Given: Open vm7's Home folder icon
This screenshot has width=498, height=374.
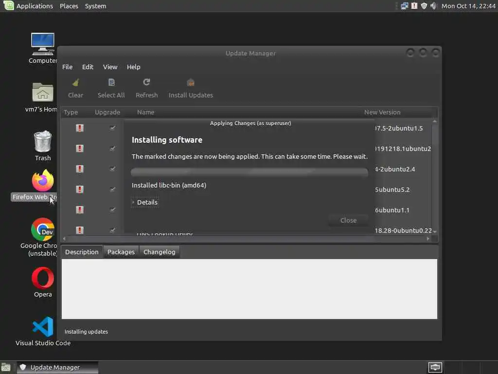Looking at the screenshot, I should [43, 93].
